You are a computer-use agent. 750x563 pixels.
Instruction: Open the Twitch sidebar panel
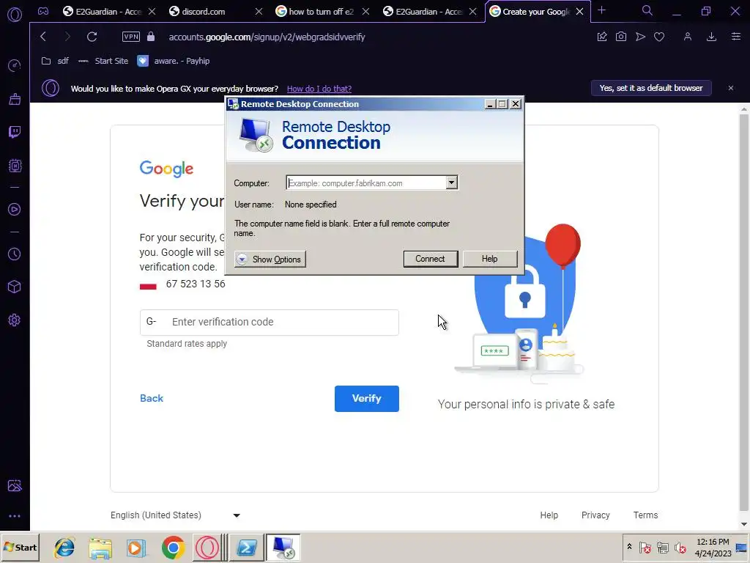point(15,132)
